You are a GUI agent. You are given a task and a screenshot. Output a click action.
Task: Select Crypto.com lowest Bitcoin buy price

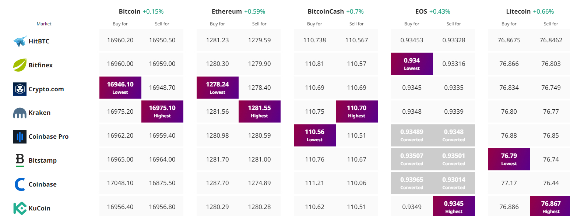click(x=120, y=88)
